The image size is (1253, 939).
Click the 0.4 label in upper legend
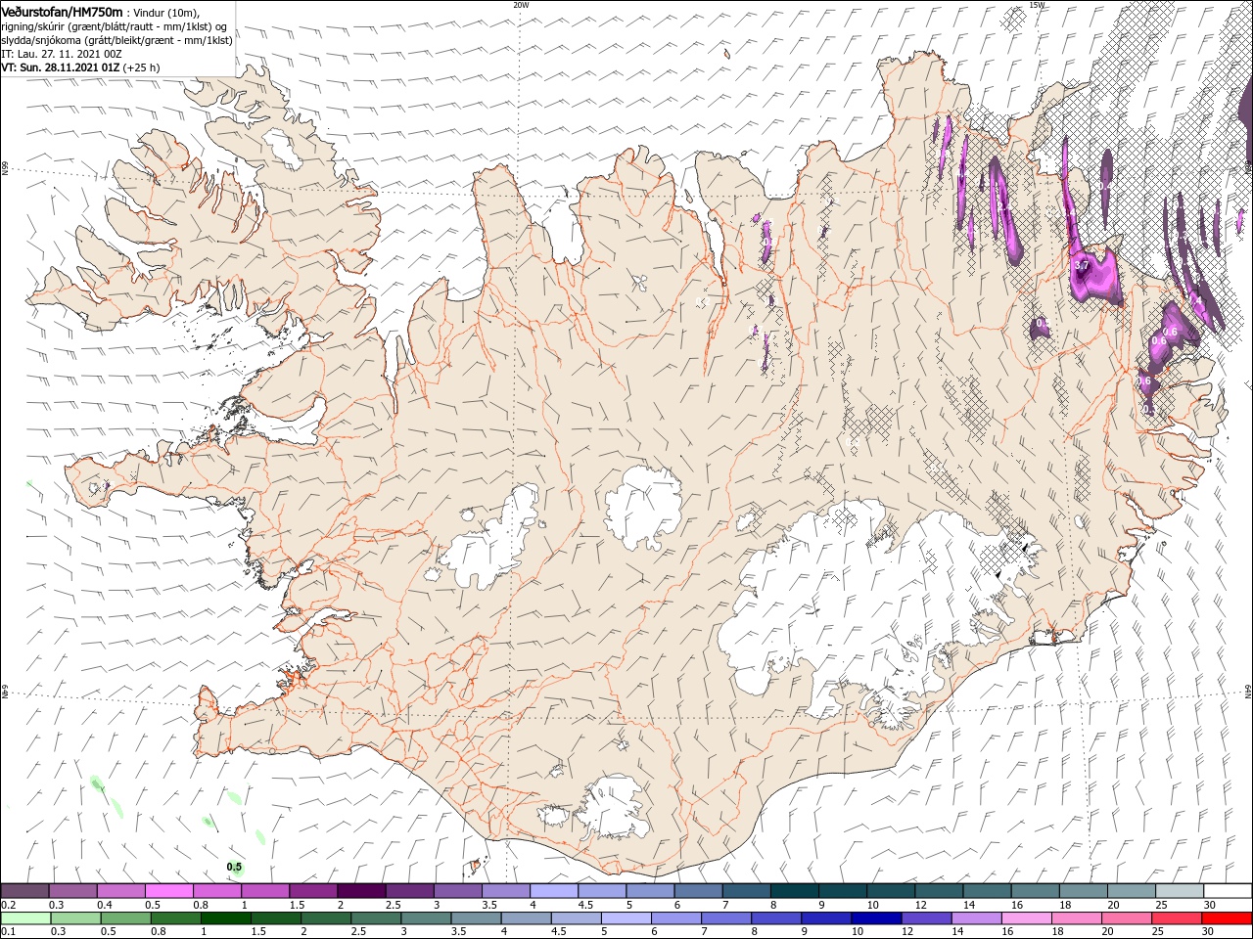pos(105,905)
